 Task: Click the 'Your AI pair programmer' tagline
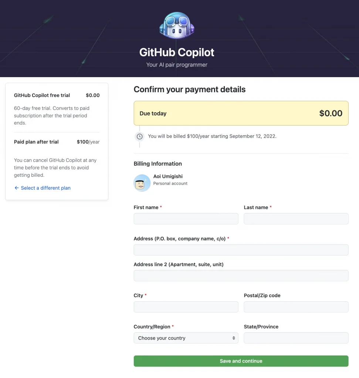177,65
